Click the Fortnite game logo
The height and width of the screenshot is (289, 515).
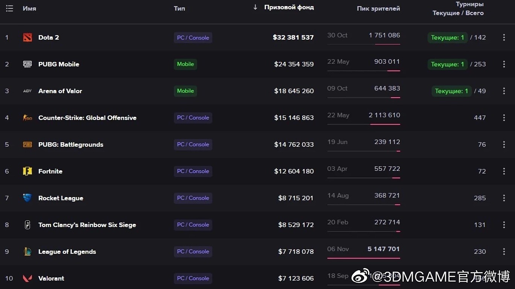tap(27, 171)
